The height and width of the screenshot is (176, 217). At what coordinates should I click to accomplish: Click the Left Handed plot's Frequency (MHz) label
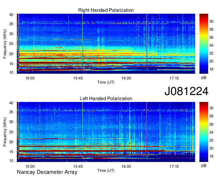pyautogui.click(x=5, y=132)
